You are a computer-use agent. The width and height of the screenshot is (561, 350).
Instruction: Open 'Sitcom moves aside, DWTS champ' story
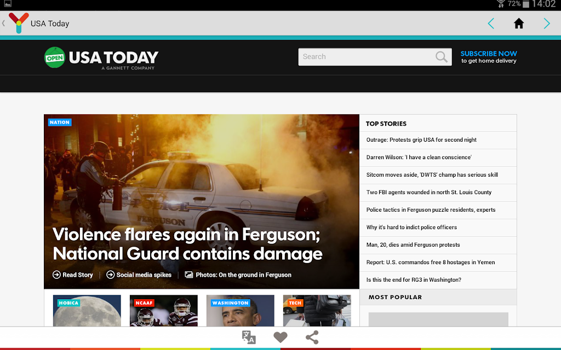coord(432,174)
